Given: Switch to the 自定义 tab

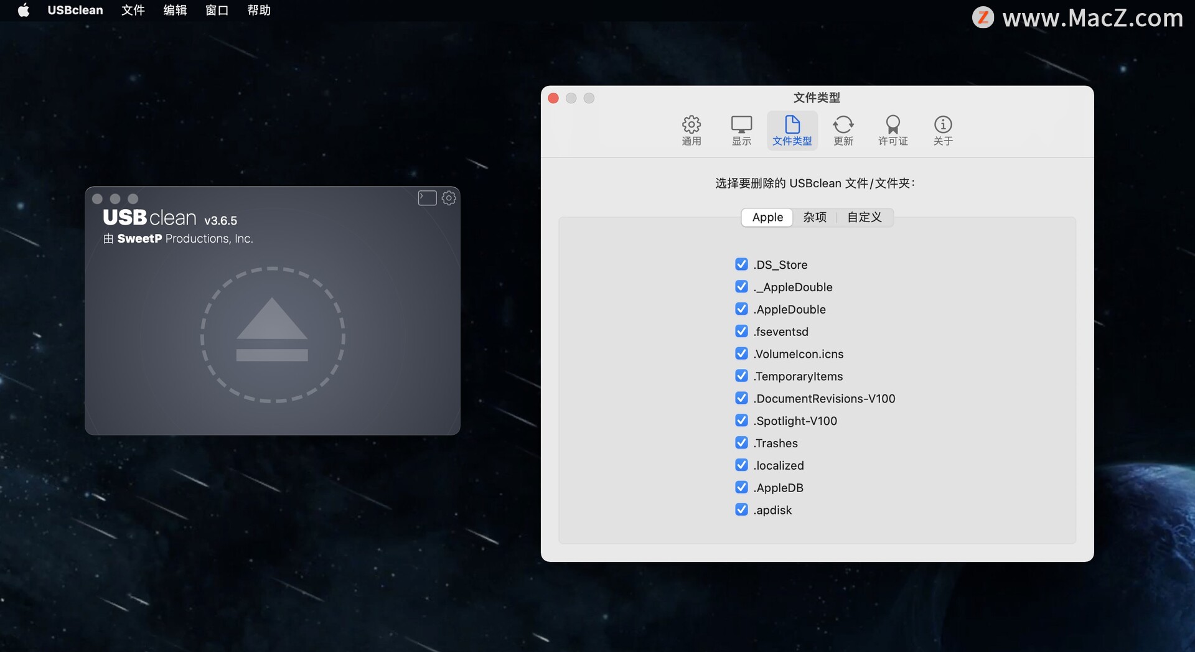Looking at the screenshot, I should coord(865,217).
